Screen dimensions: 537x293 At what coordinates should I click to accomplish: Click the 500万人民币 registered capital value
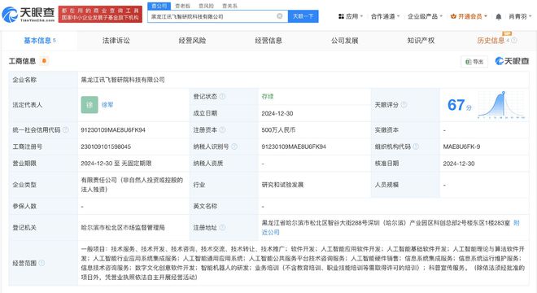278,130
